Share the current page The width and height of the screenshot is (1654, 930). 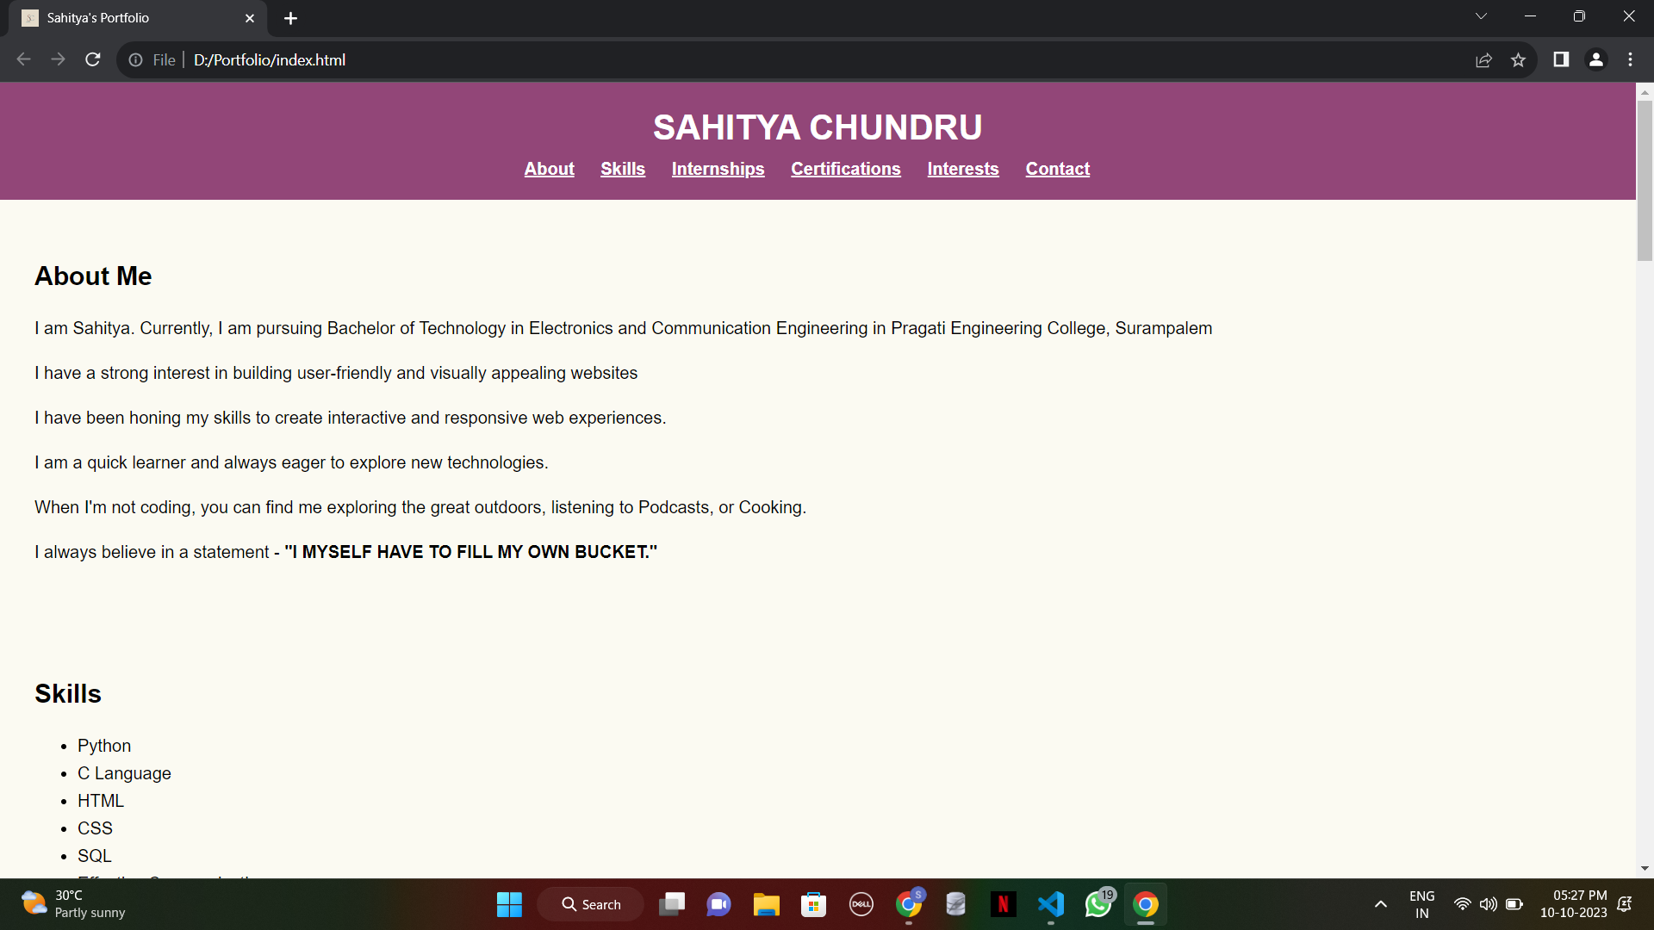point(1484,59)
